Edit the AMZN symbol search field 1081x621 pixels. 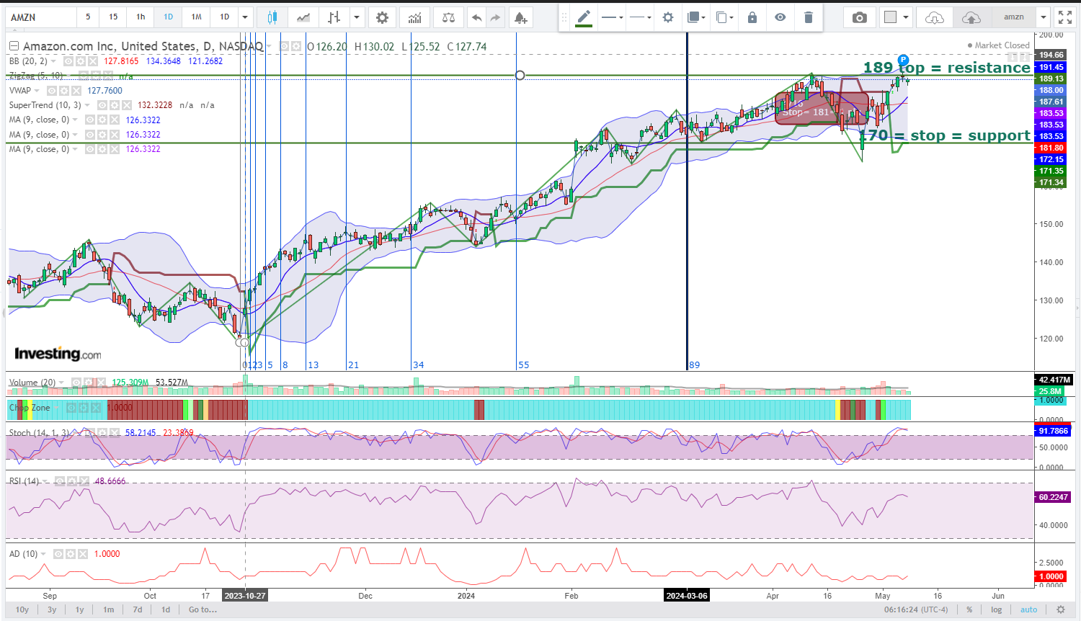coord(40,17)
